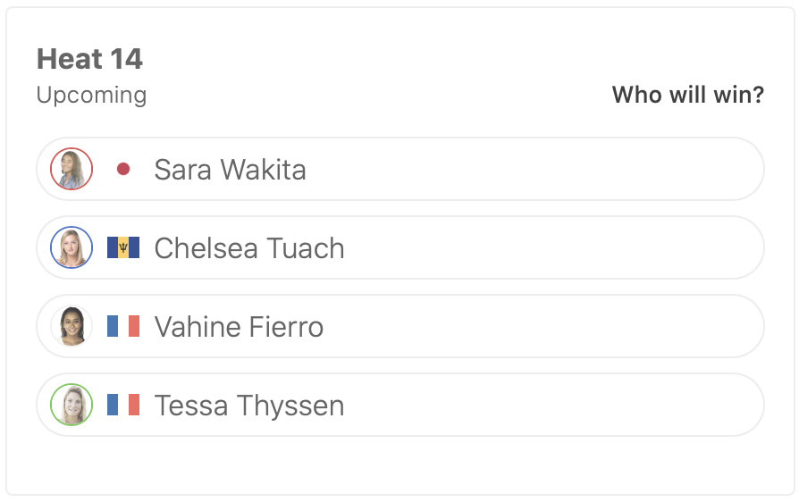Click the Vahine Fierro name text
Viewport: 799px width, 502px height.
point(239,326)
